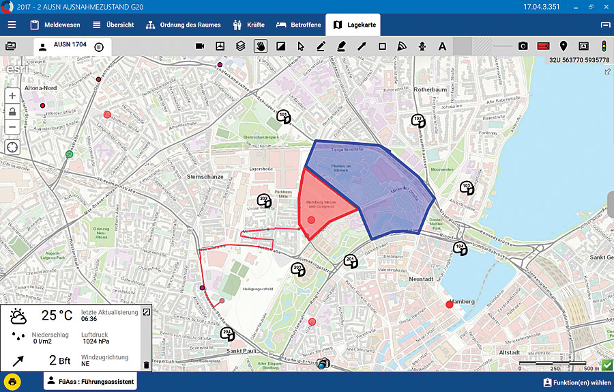Click the crosshair locate button

[12, 148]
